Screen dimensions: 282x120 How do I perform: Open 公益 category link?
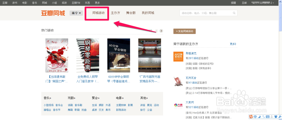150,110
